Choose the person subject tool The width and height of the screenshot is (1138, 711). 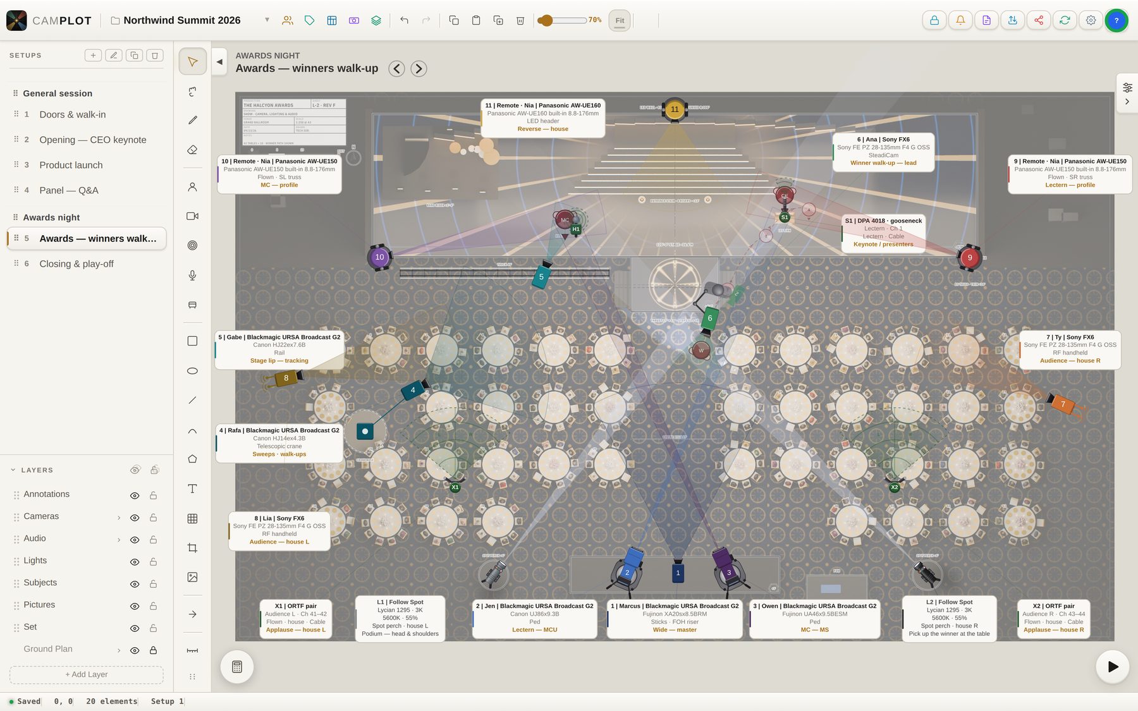(x=193, y=187)
